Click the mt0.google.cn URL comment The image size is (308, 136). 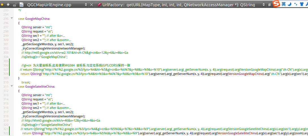tap(75, 53)
